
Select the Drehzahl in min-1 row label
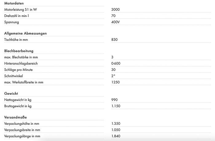(x=19, y=16)
